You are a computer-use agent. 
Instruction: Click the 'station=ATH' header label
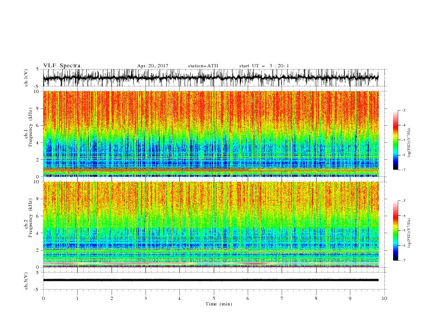coord(203,66)
